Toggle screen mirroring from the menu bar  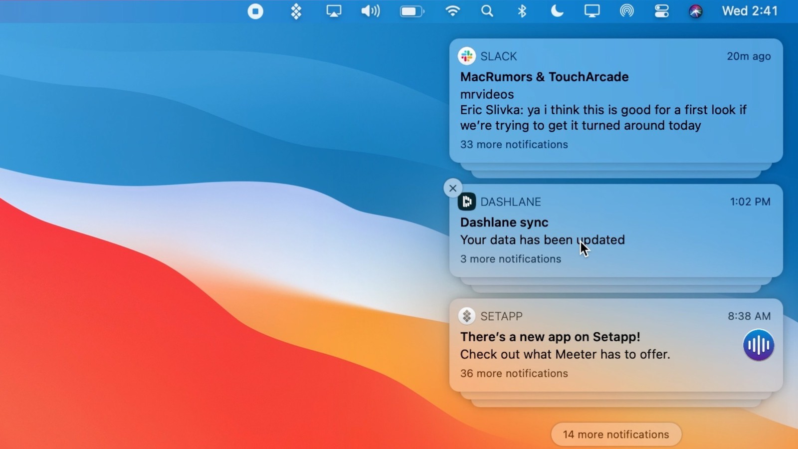point(592,11)
